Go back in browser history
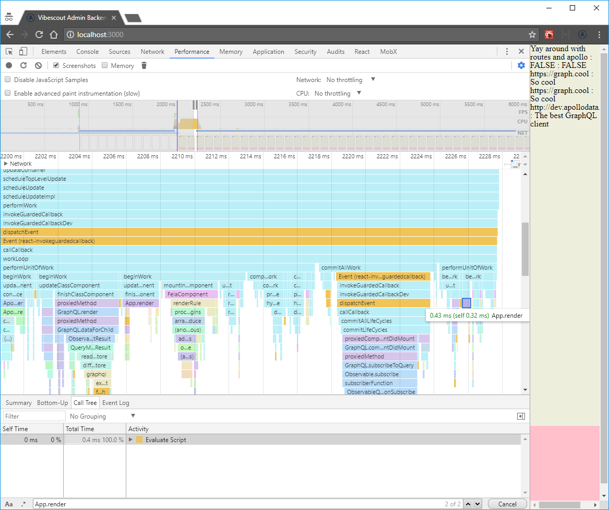Screen dimensions: 609x510 [x=10, y=34]
